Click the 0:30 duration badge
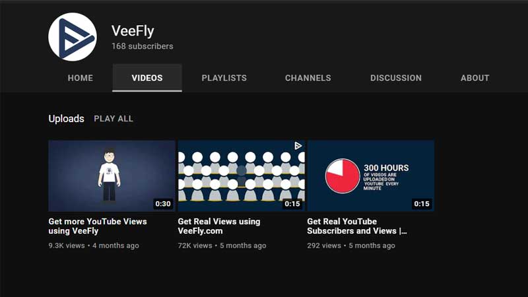This screenshot has height=297, width=528. (x=163, y=204)
